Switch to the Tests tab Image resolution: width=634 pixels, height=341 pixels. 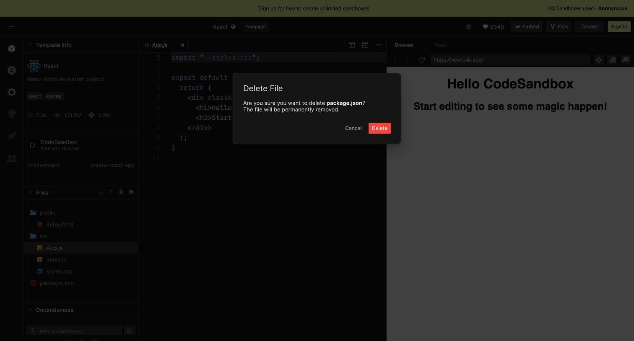point(440,45)
